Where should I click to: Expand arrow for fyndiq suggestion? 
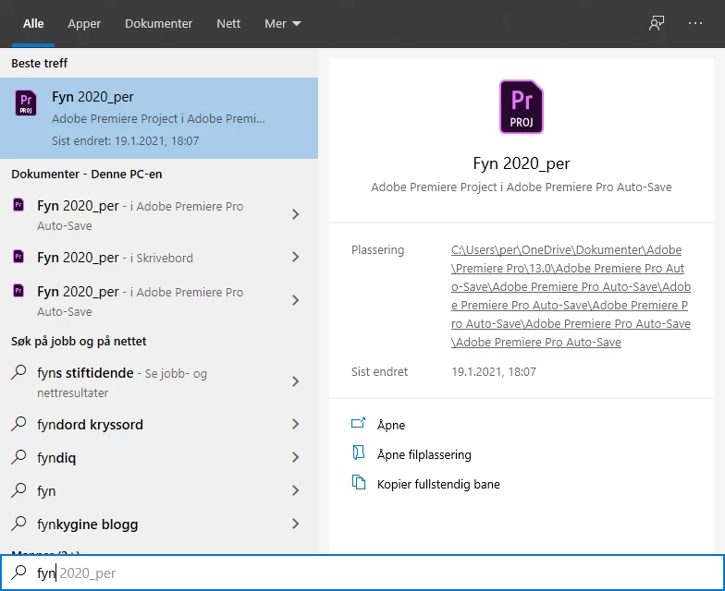[296, 457]
